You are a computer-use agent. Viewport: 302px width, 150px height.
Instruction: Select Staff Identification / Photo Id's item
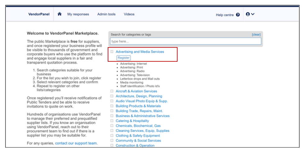(x=140, y=86)
